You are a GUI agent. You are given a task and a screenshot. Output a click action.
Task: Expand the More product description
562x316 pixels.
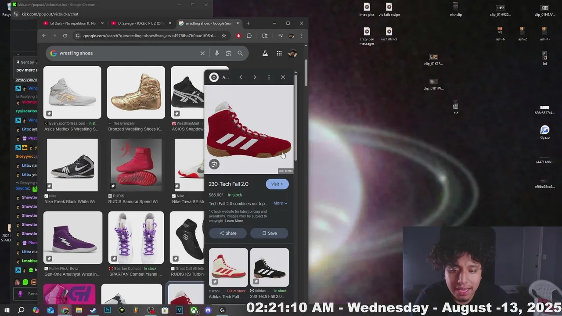click(281, 203)
